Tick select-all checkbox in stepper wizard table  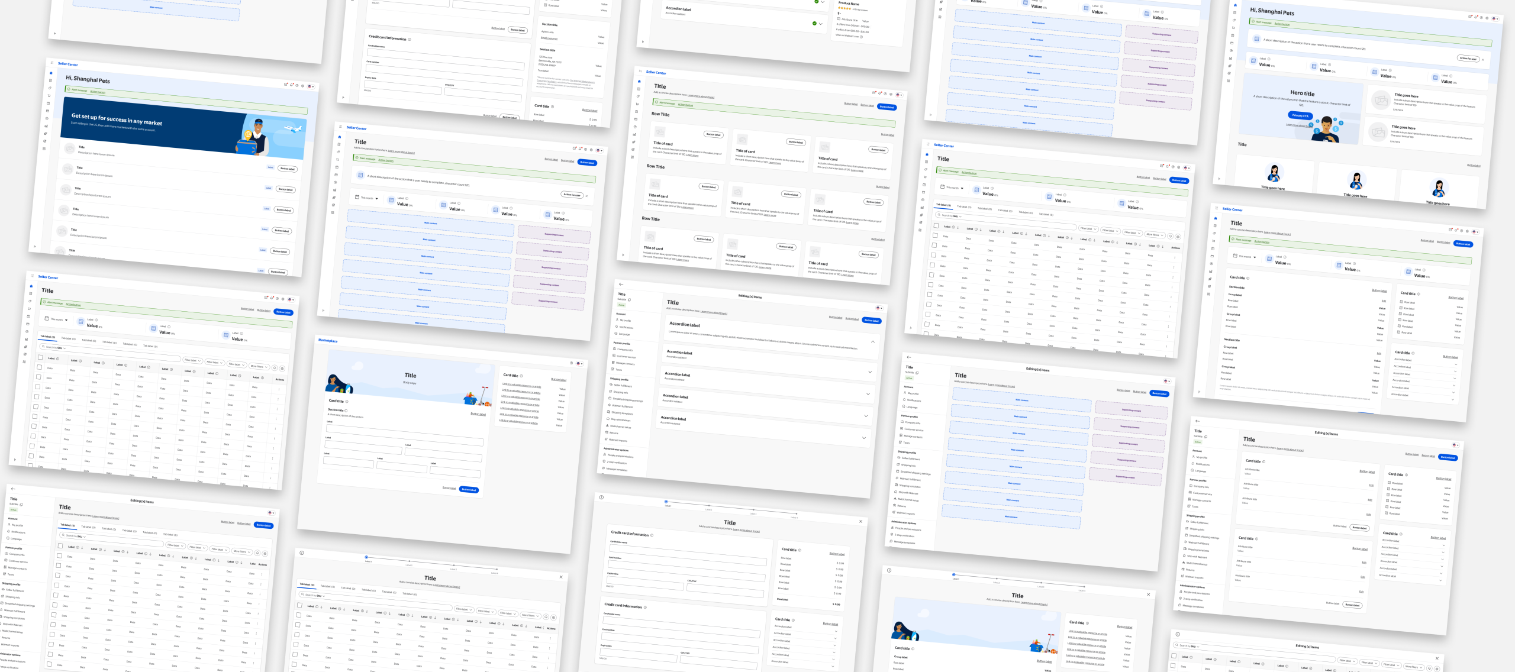pyautogui.click(x=299, y=605)
